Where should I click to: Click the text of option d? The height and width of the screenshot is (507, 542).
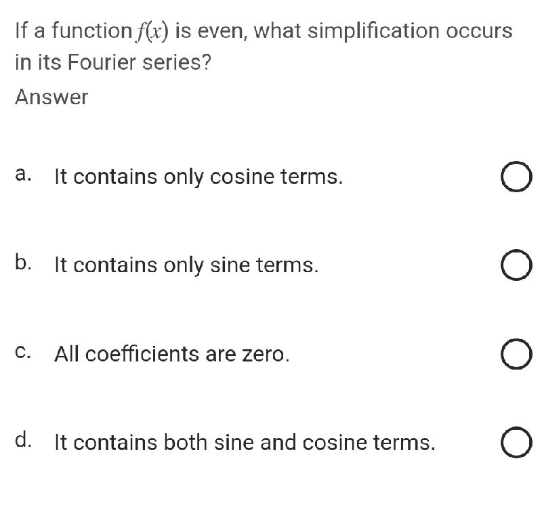pyautogui.click(x=244, y=443)
